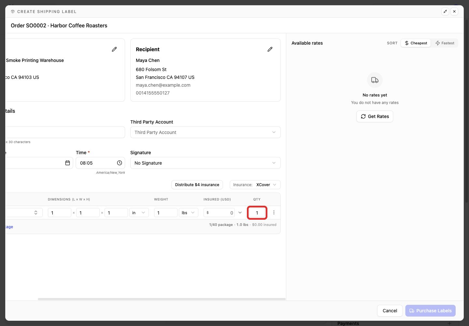Screen dimensions: 469x326
Task: Click the America/New_York timezone label
Action: [110, 173]
